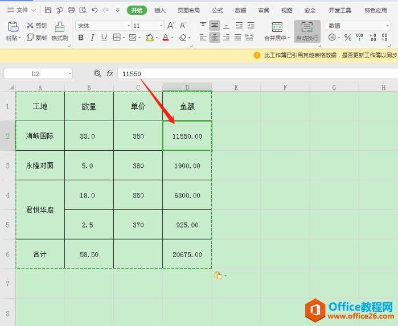Screen dimensions: 398x326
Task: Click the Merge and Center (合并居中) button
Action: (277, 31)
